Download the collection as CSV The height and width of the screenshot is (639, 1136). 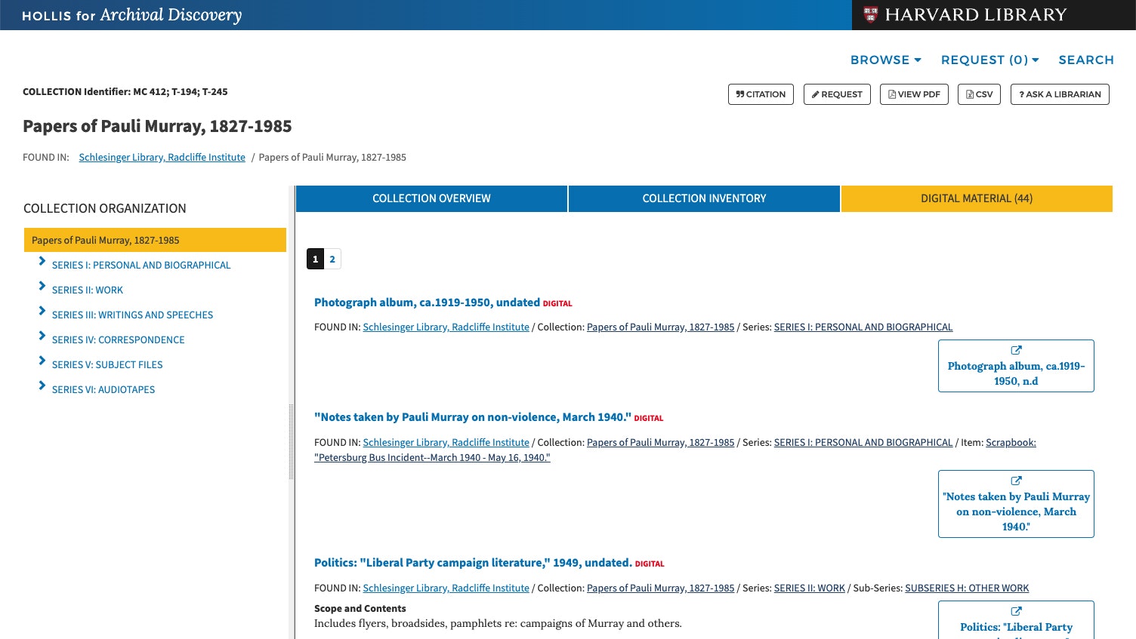click(x=979, y=94)
